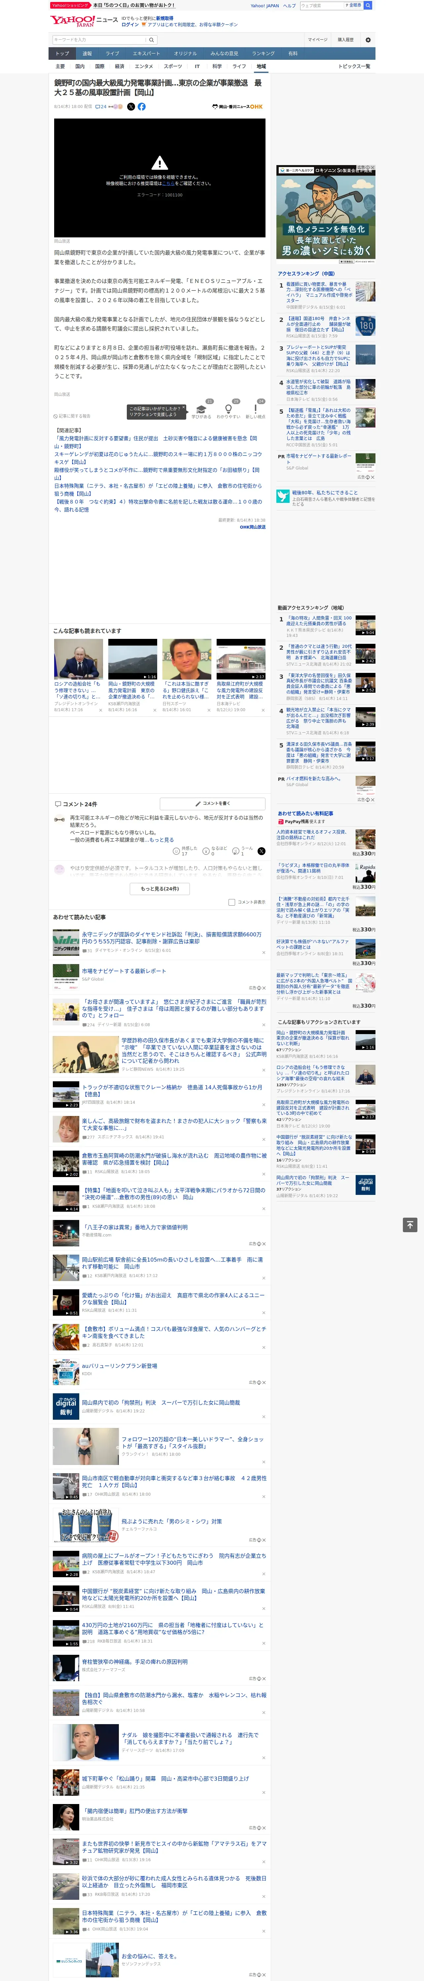Viewport: 424px width, 1981px height.
Task: Click the Yahoo! JAPAN News logo
Action: [84, 21]
